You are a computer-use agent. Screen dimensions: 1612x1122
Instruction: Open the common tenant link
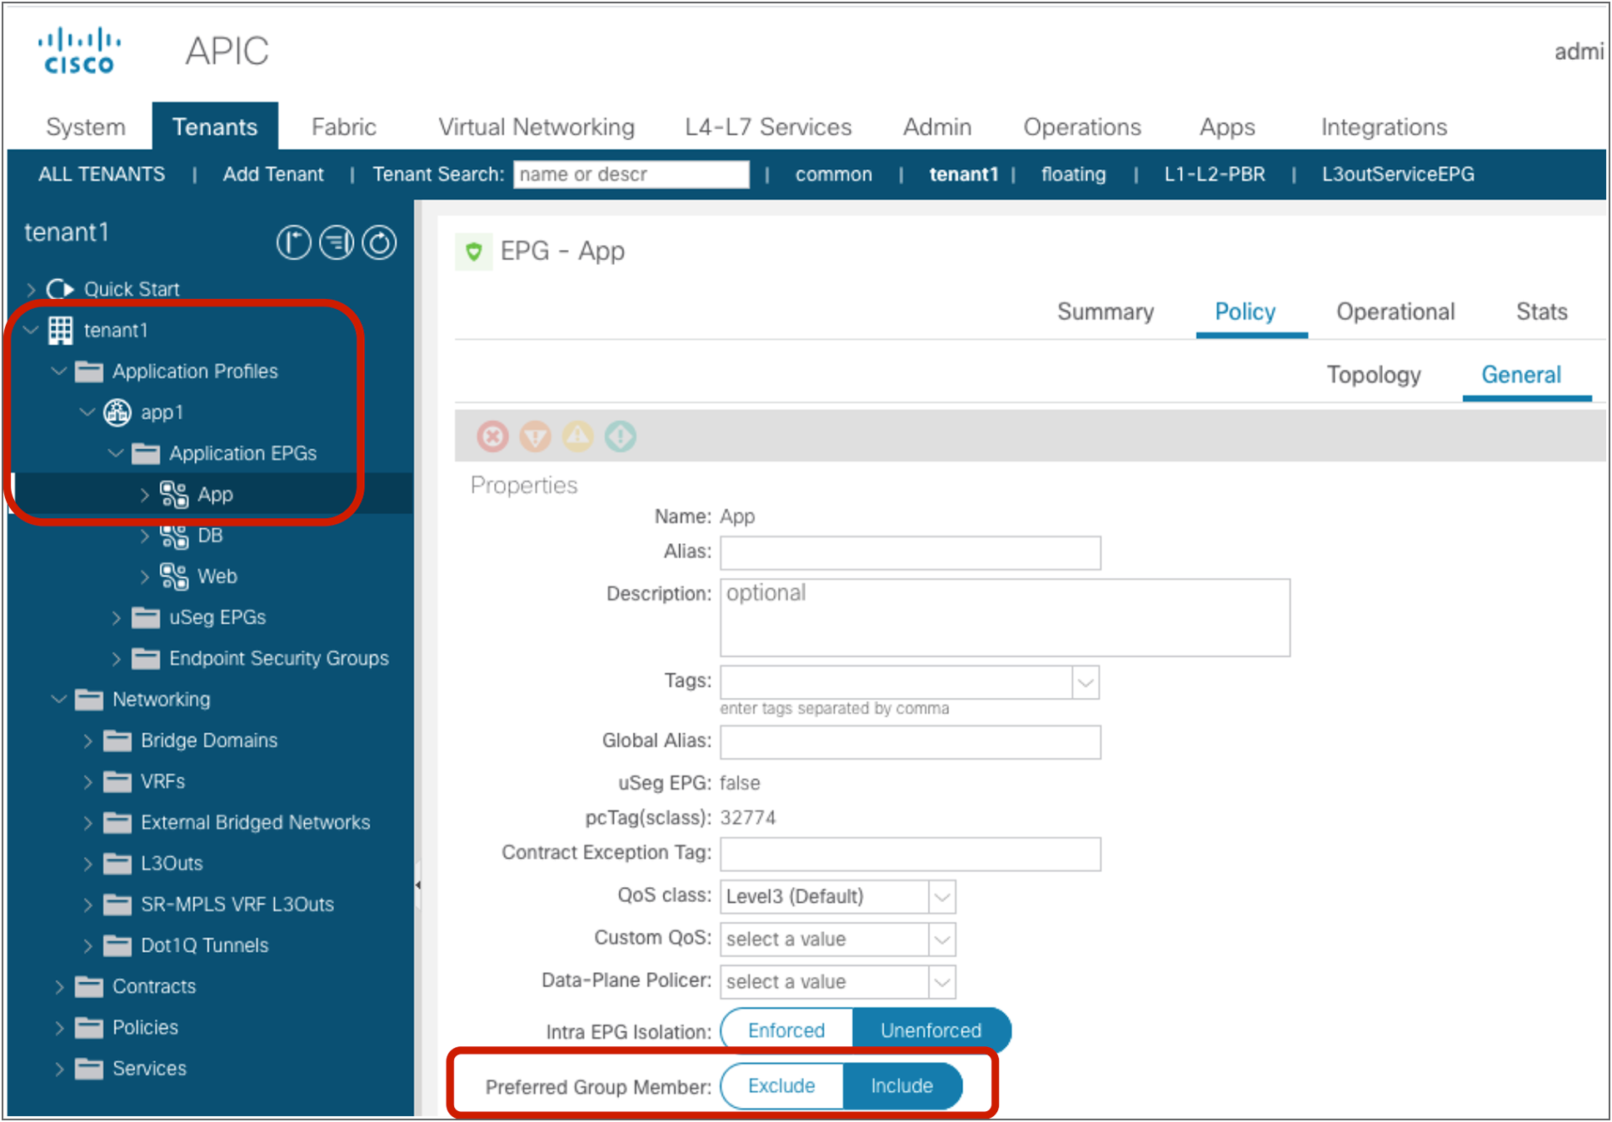tap(833, 174)
